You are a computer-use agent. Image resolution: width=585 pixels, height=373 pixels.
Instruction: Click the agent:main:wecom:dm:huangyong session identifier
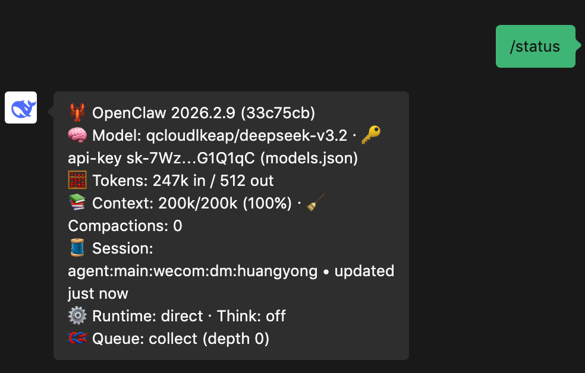pyautogui.click(x=193, y=271)
